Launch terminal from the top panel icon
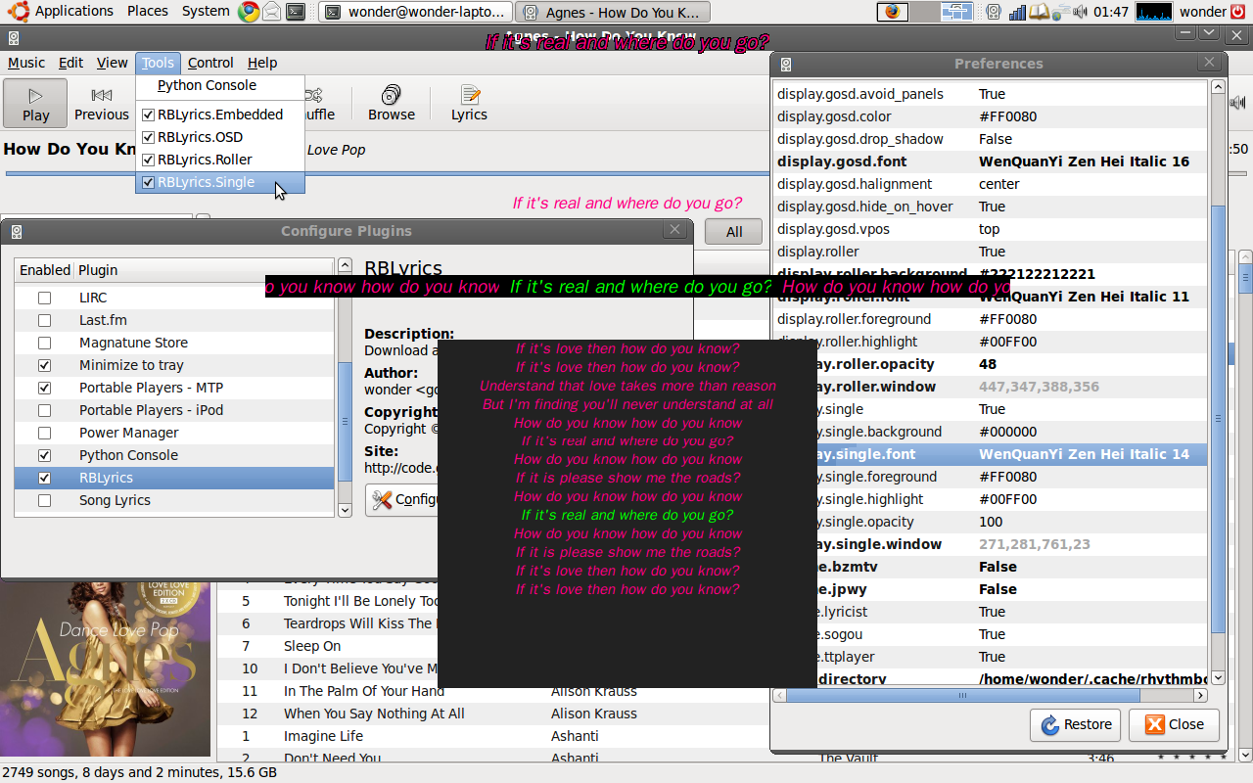The width and height of the screenshot is (1253, 783). pos(294,12)
